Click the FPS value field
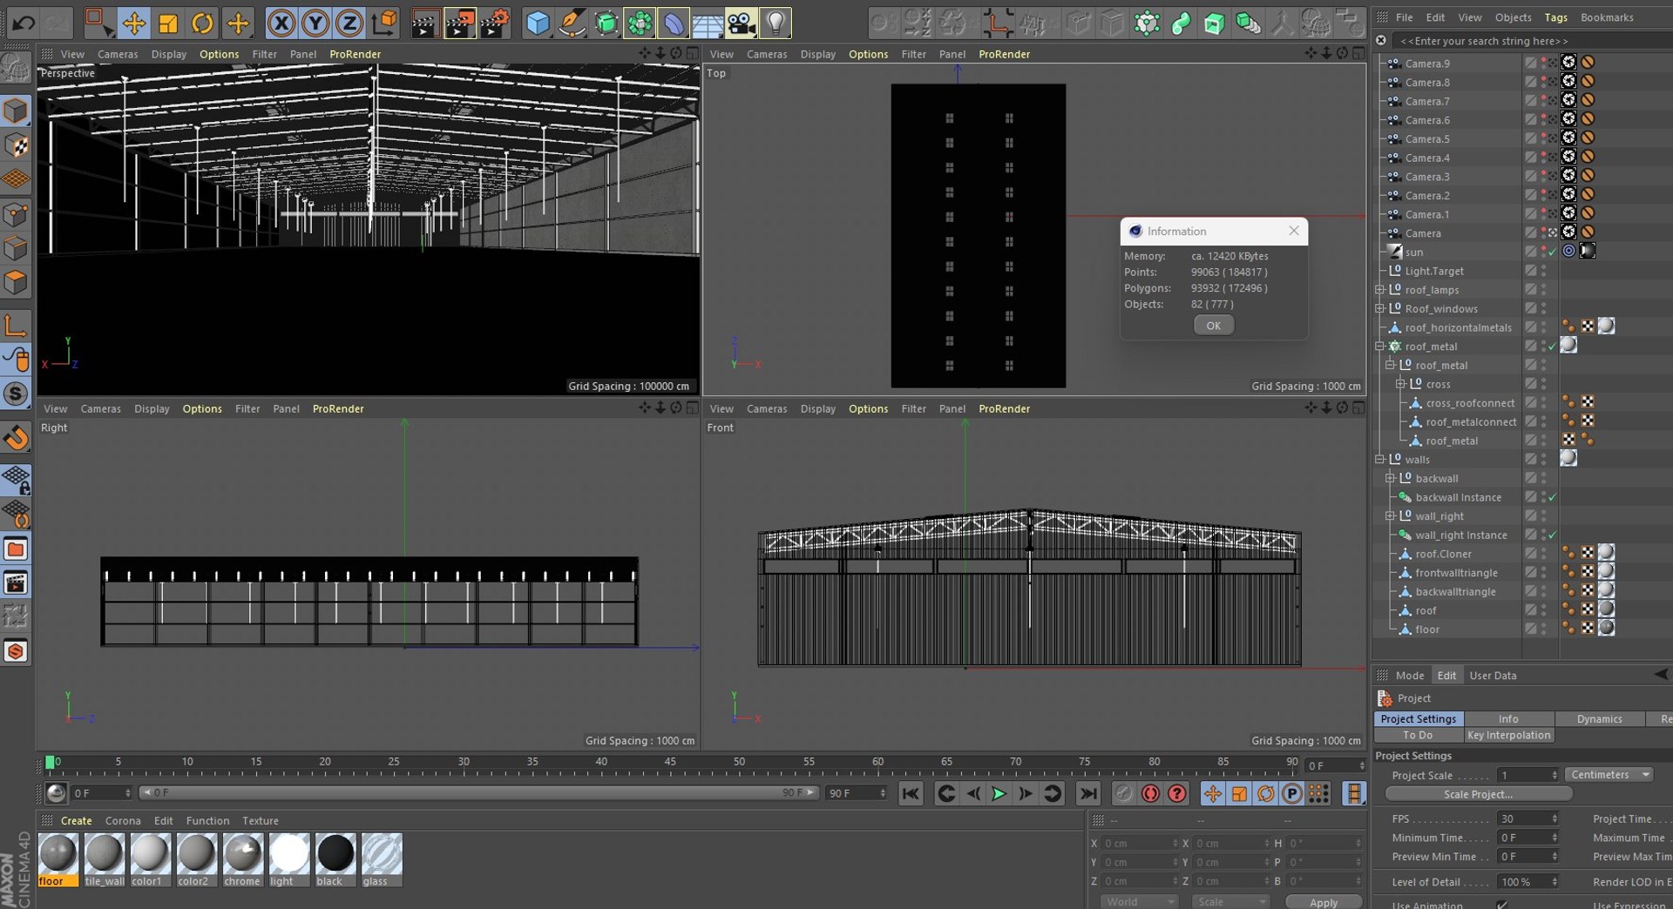The width and height of the screenshot is (1673, 909). [x=1523, y=818]
